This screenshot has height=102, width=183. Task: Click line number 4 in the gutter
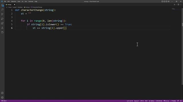coord(12,21)
